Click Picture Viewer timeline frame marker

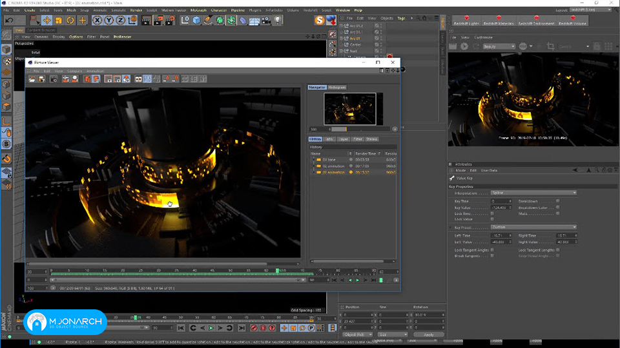click(277, 271)
